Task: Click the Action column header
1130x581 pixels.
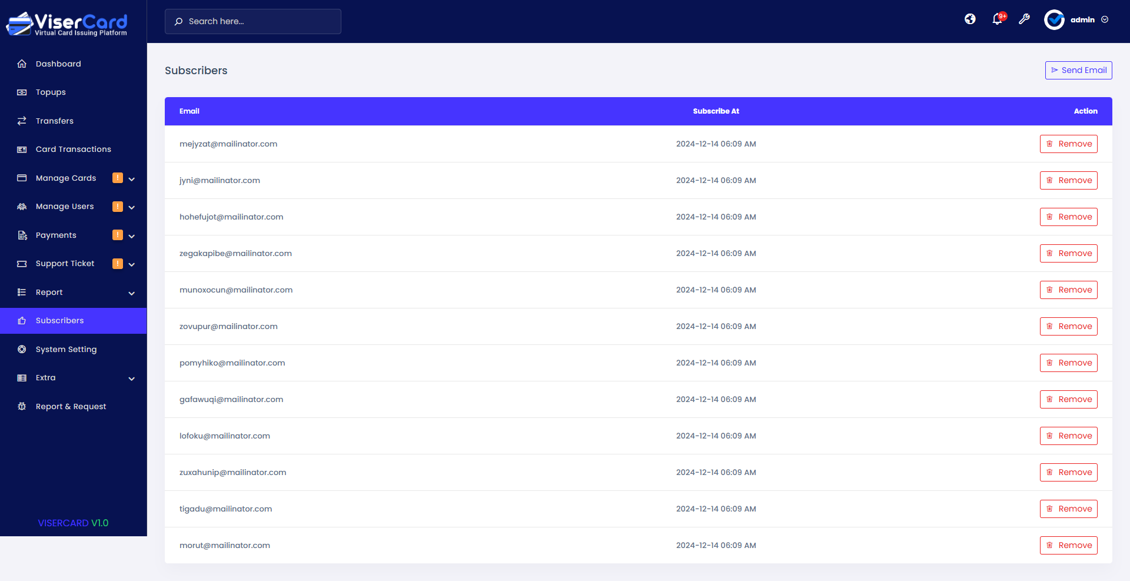Action: (1085, 111)
